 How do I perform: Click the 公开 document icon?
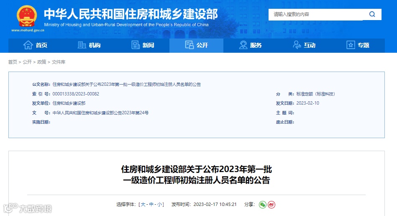pyautogui.click(x=189, y=45)
